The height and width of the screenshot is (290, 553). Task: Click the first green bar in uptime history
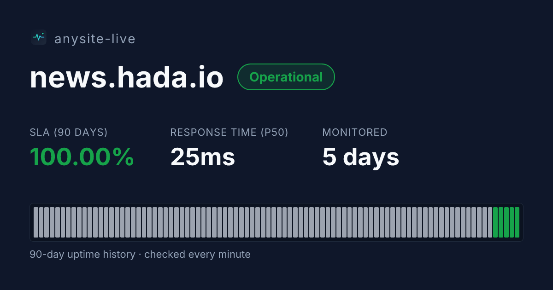495,222
